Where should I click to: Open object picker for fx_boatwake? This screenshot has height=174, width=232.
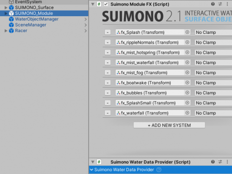[x=187, y=83]
